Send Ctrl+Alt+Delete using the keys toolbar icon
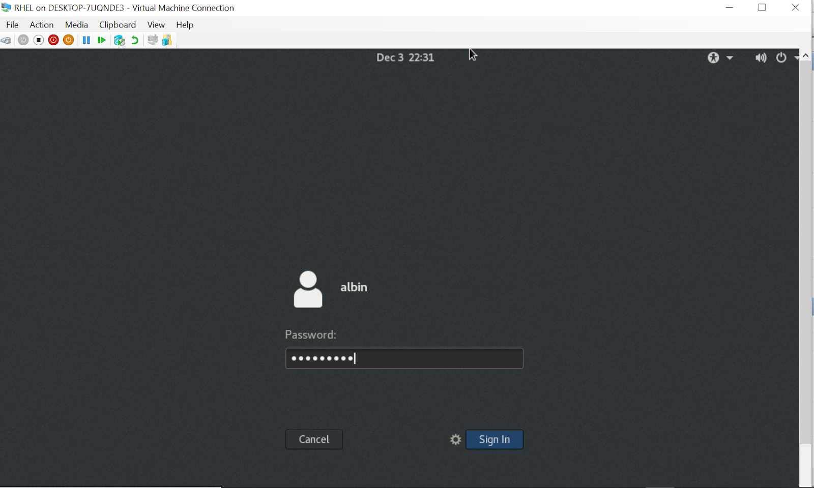The height and width of the screenshot is (488, 814). click(6, 40)
